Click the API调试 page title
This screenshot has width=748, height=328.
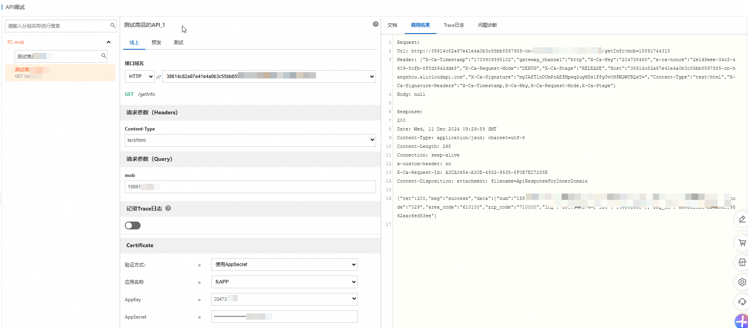(x=15, y=7)
